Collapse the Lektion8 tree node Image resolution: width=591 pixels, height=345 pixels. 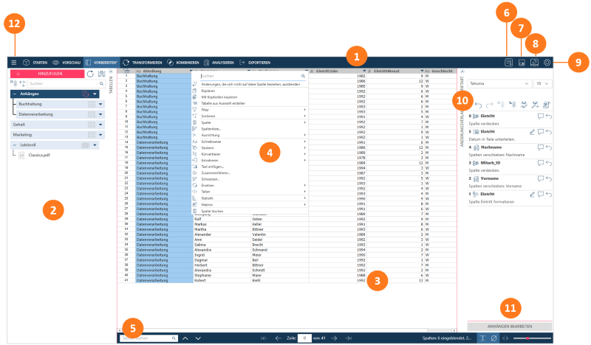tap(15, 146)
